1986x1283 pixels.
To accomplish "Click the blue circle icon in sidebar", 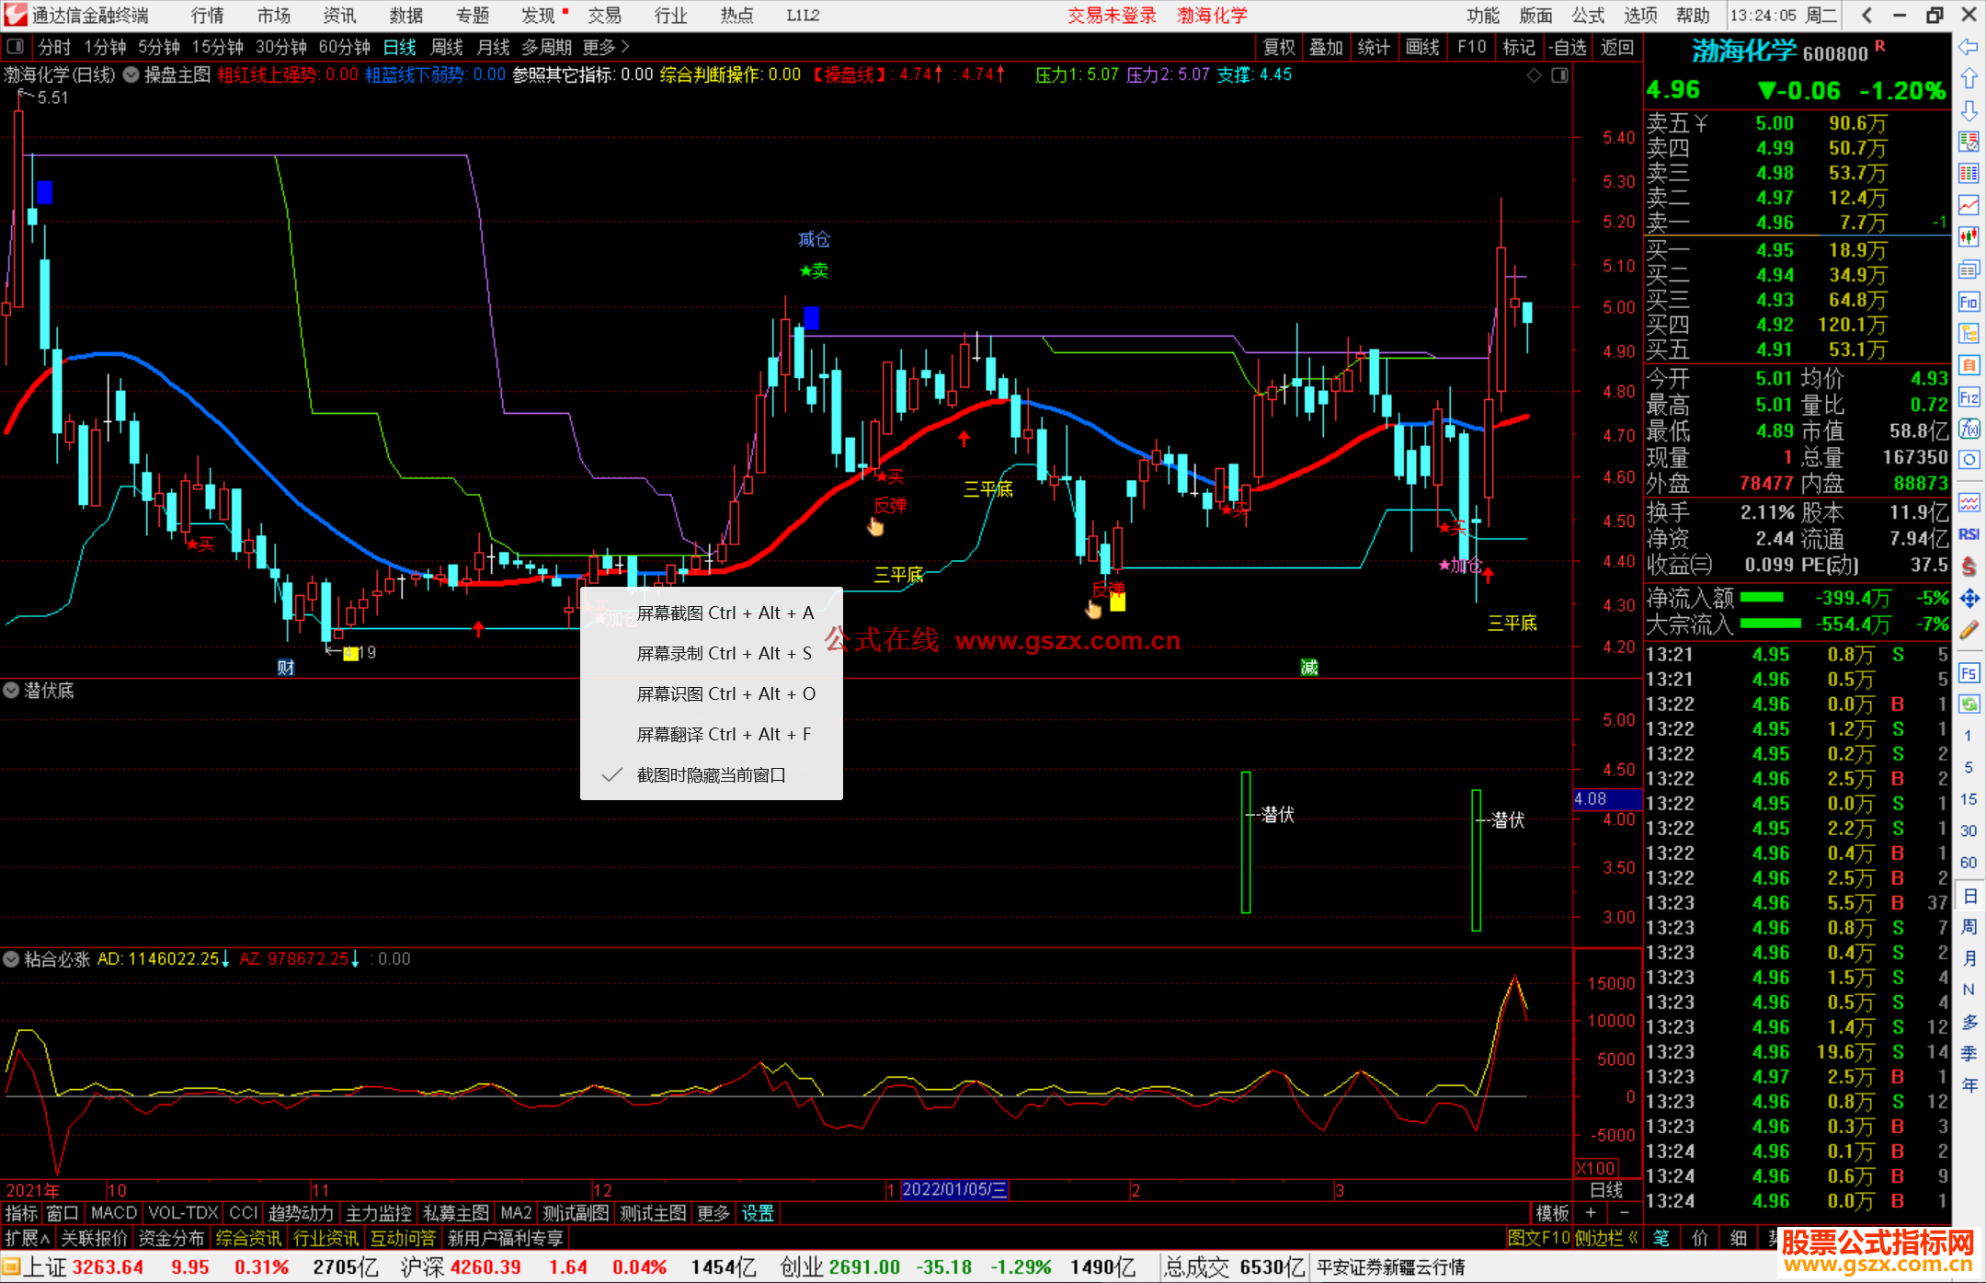I will click(1969, 460).
